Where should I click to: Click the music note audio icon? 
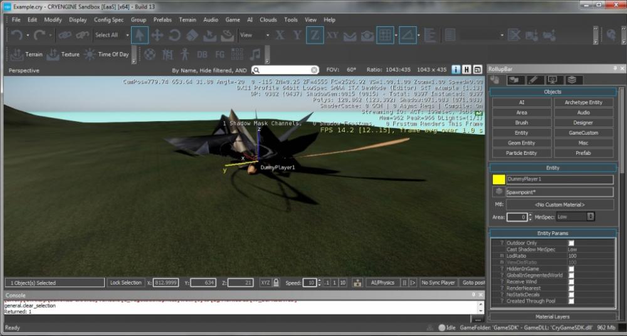[x=255, y=55]
